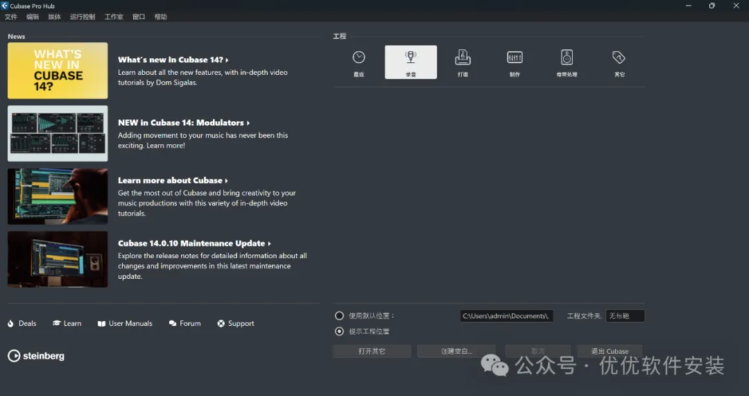Open the Deals link text

[27, 323]
